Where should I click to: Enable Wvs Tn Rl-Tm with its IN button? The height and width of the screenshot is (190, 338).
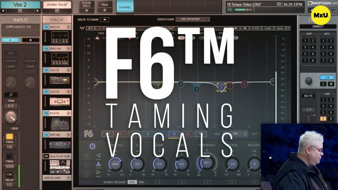(x=46, y=156)
